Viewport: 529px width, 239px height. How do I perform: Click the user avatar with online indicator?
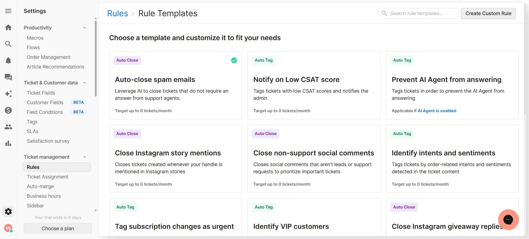(8, 228)
